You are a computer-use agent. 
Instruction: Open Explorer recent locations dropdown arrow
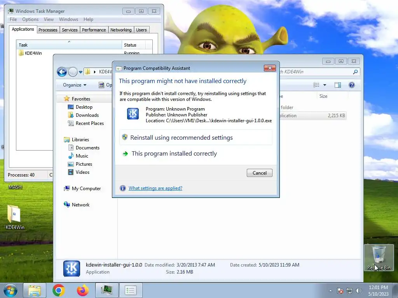click(x=80, y=72)
